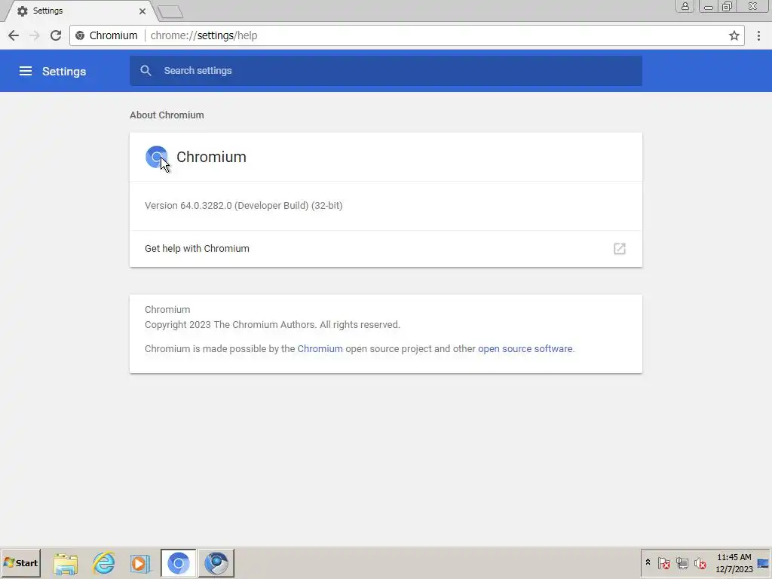Open a new tab
The width and height of the screenshot is (772, 579).
(171, 11)
